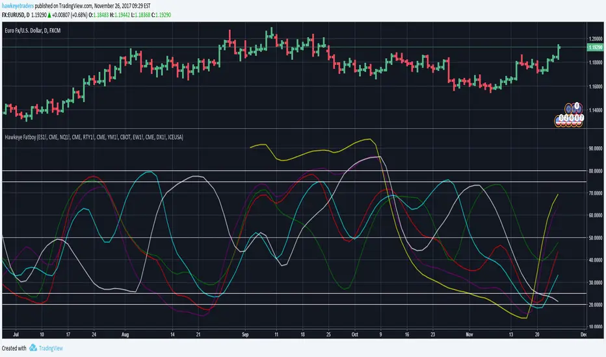Screen dimensions: 606x357
Task: Click the green 1.19290 price tag on axis
Action: click(595, 47)
